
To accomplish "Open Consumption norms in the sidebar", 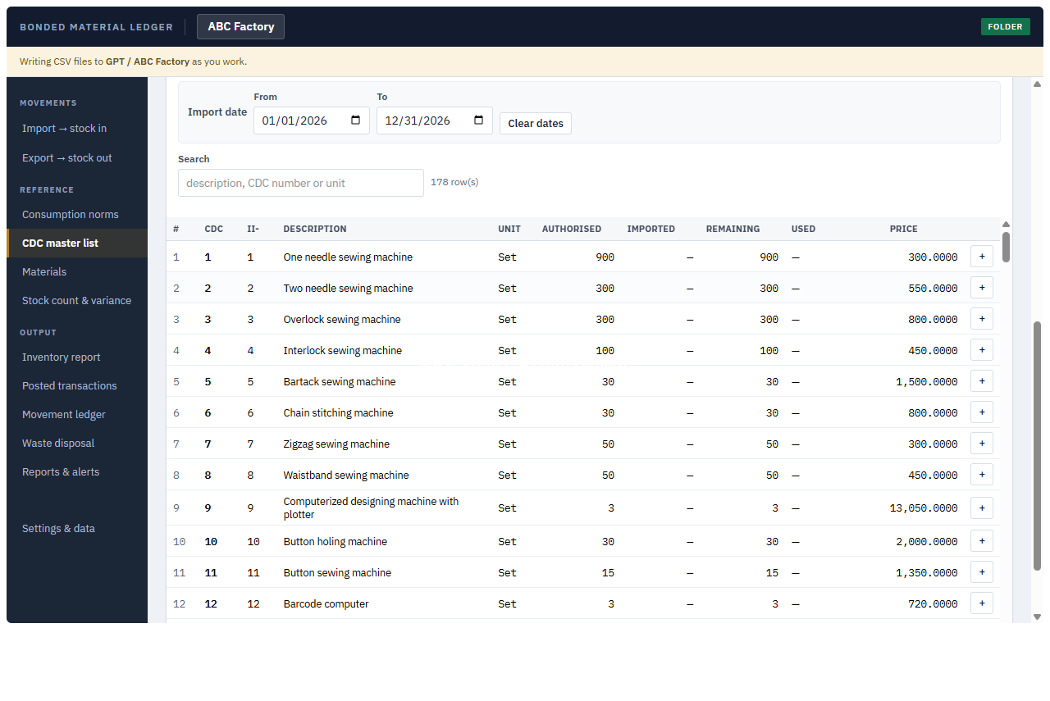I will tap(71, 214).
